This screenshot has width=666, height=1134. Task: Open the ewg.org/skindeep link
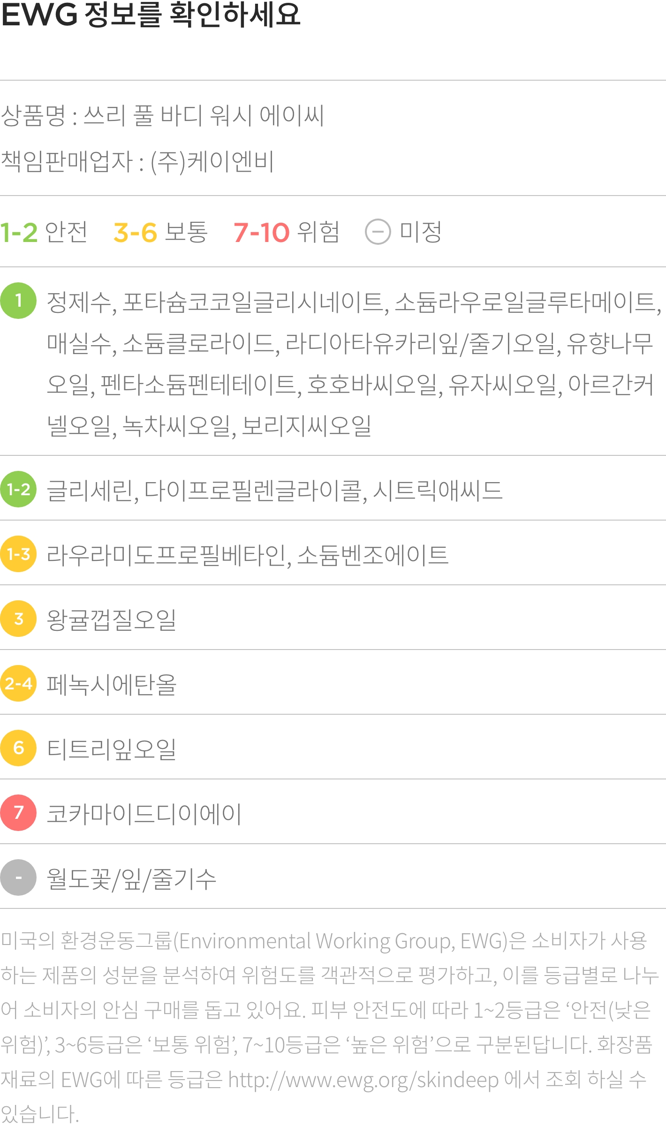coord(363,1080)
